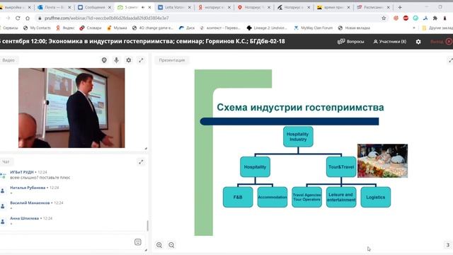
Task: Click Василий Манаенков name in chat
Action: point(30,203)
